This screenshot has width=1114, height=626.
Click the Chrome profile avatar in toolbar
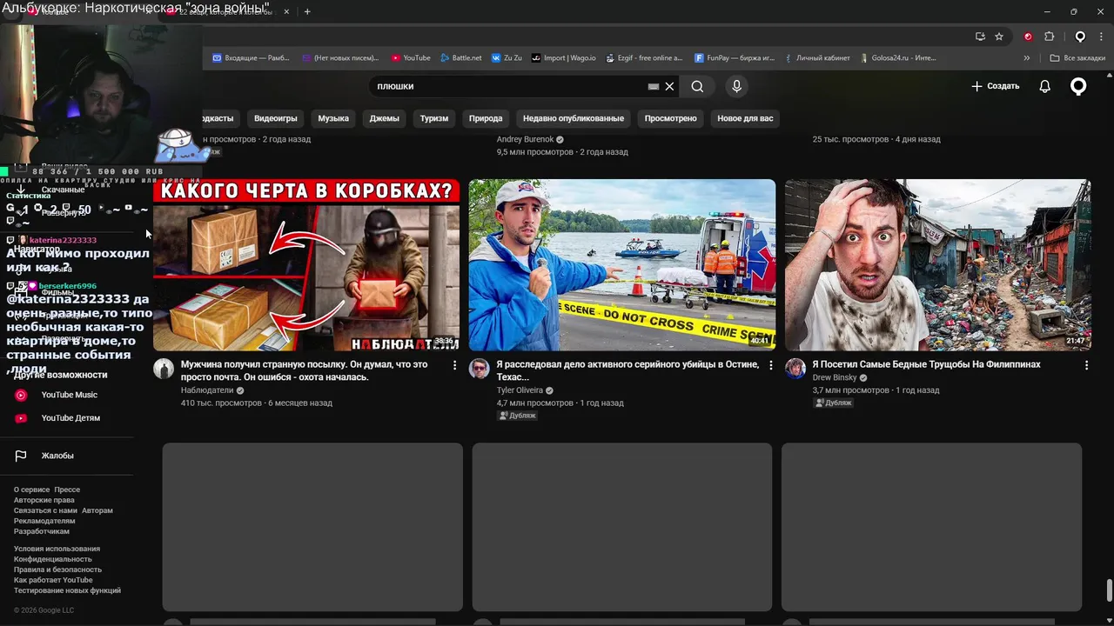[x=1080, y=37]
